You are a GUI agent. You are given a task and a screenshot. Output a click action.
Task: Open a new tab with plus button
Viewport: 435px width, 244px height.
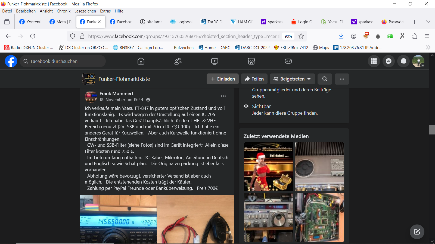point(414,22)
